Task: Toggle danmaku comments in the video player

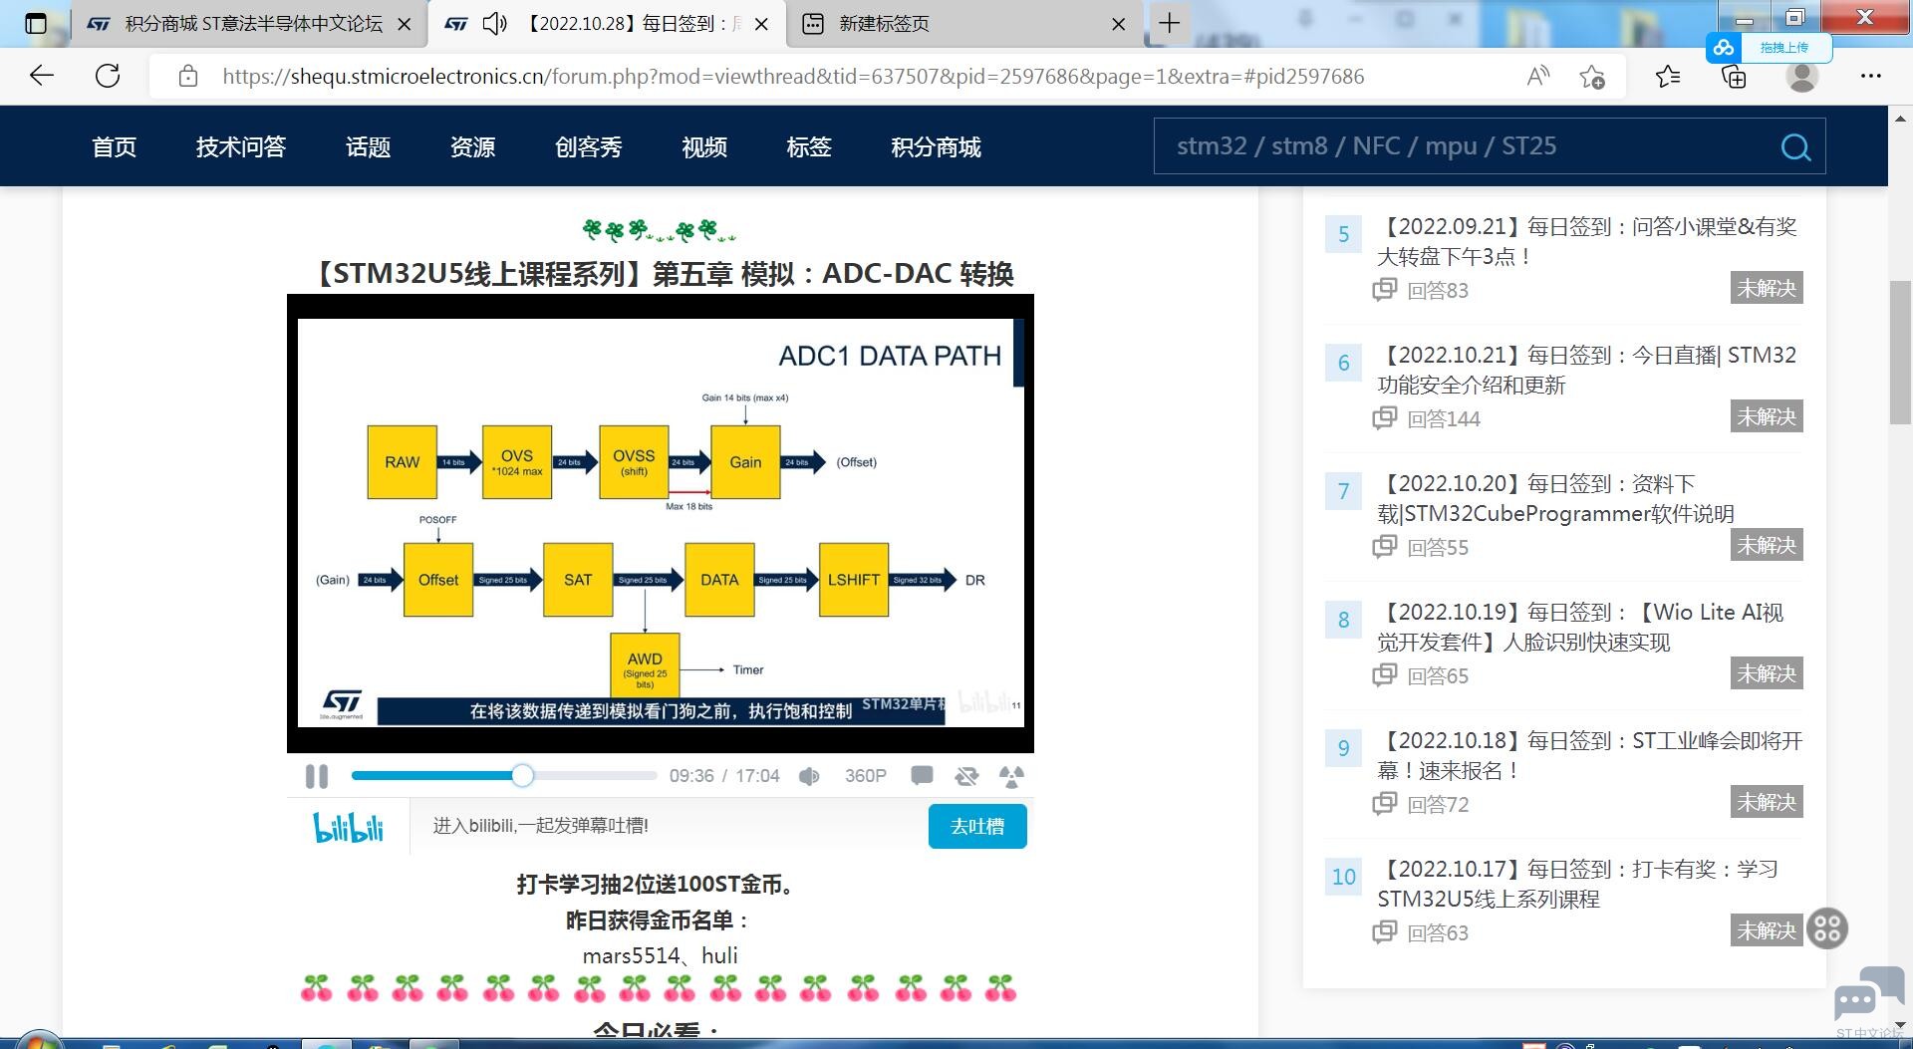Action: pos(922,775)
